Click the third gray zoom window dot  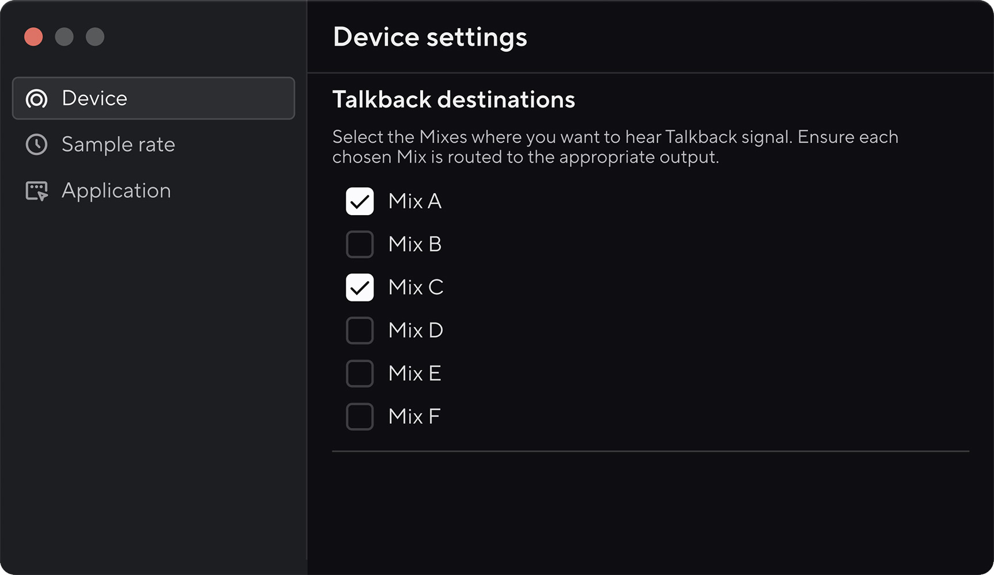click(95, 37)
